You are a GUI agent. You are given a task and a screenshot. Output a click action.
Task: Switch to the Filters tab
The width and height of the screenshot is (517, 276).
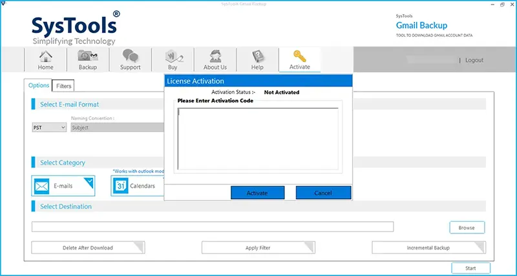point(63,86)
